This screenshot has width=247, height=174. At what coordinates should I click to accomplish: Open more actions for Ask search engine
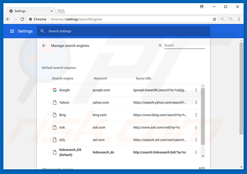tap(196, 127)
